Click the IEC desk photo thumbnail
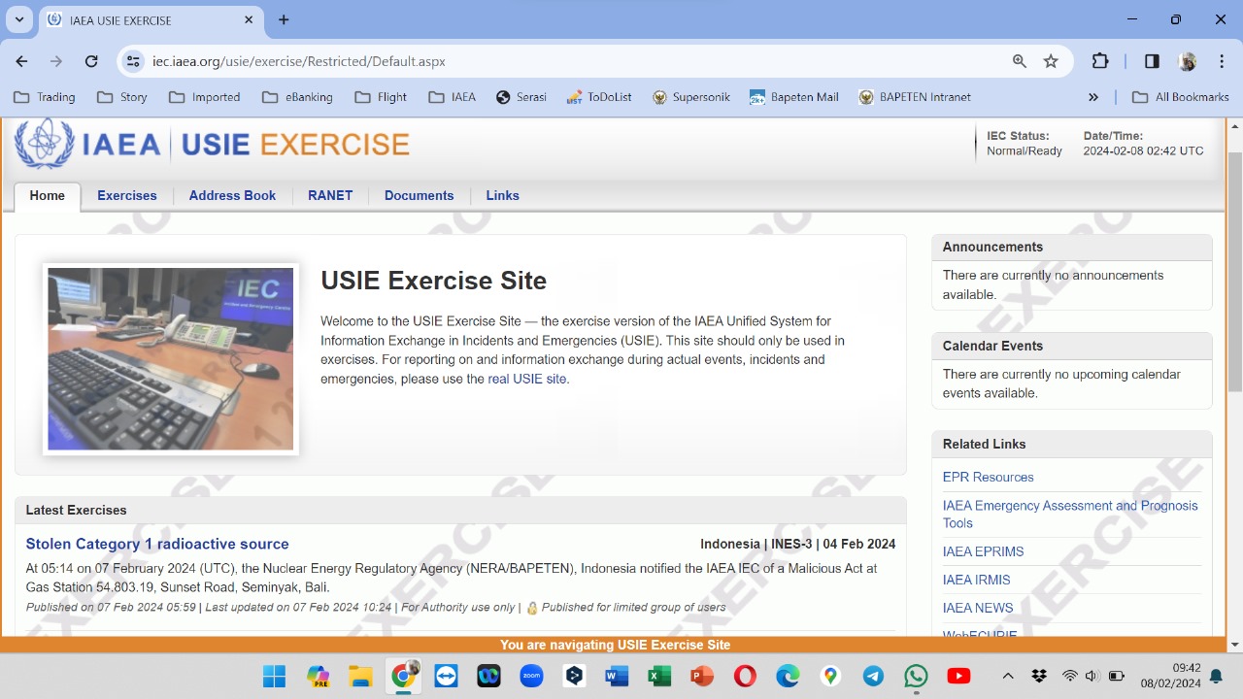Image resolution: width=1243 pixels, height=699 pixels. click(171, 359)
